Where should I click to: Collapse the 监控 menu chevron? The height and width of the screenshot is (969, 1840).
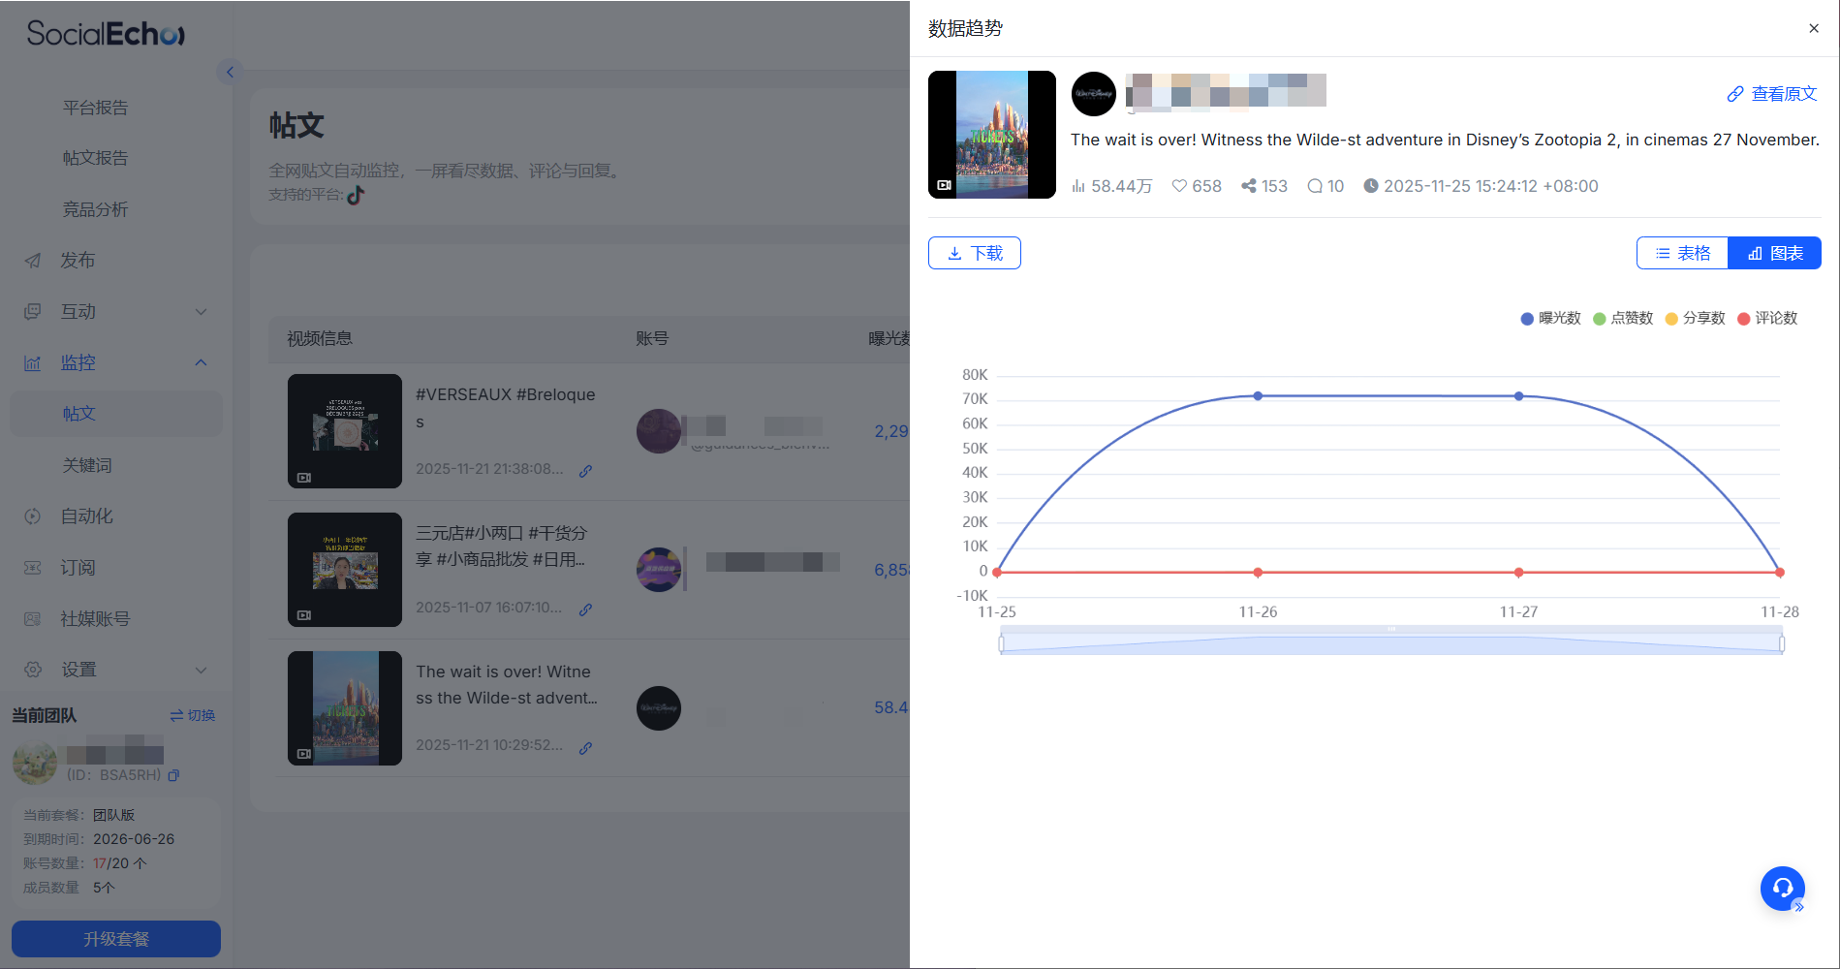(x=201, y=362)
